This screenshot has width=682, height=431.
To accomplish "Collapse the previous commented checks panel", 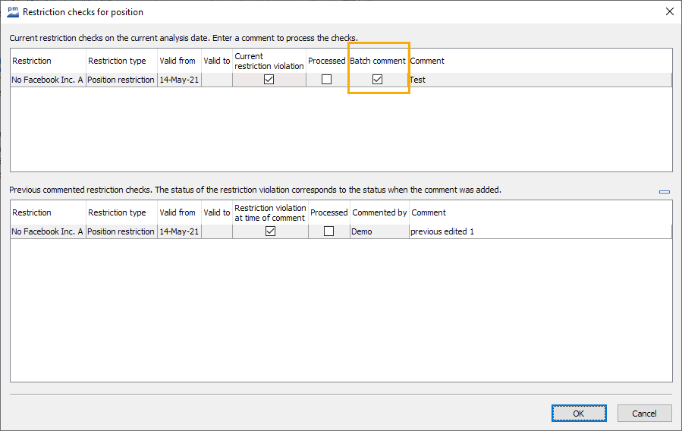I will pyautogui.click(x=664, y=192).
